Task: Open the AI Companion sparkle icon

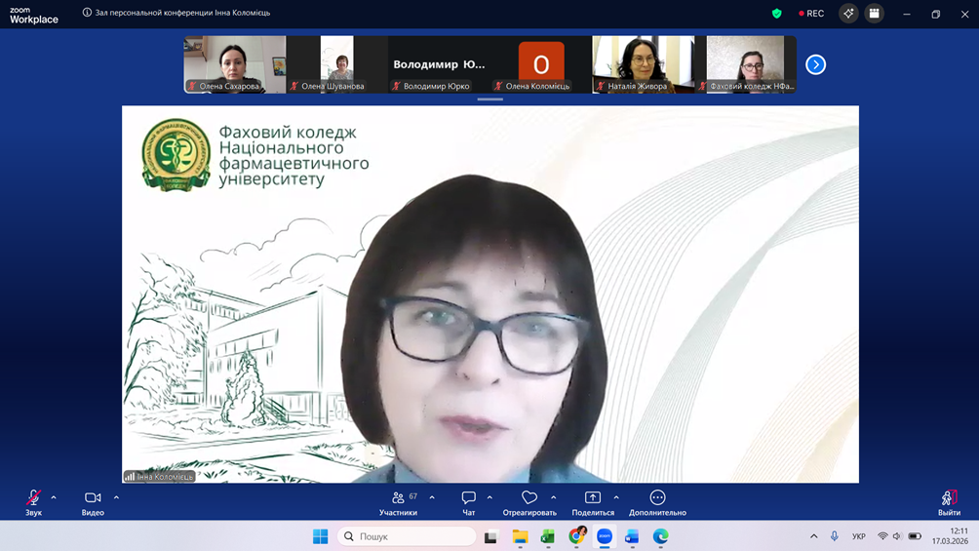Action: (848, 14)
